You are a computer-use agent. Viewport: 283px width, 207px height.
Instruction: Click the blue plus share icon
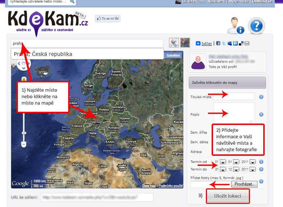pyautogui.click(x=198, y=43)
